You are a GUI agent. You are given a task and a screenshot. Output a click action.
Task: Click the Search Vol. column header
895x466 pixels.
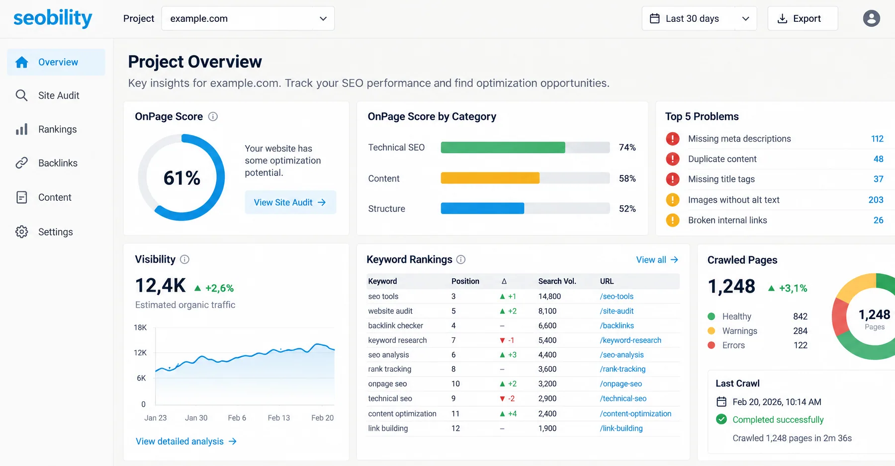pyautogui.click(x=557, y=281)
